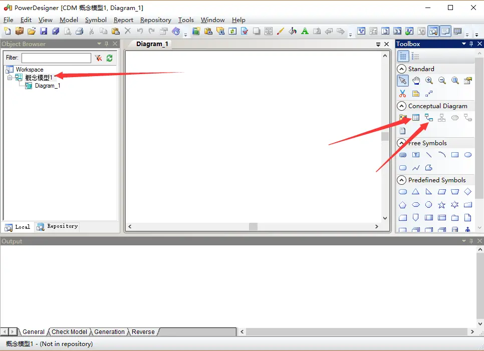Refresh Object Browser with green refresh button
The image size is (484, 351).
pyautogui.click(x=109, y=58)
